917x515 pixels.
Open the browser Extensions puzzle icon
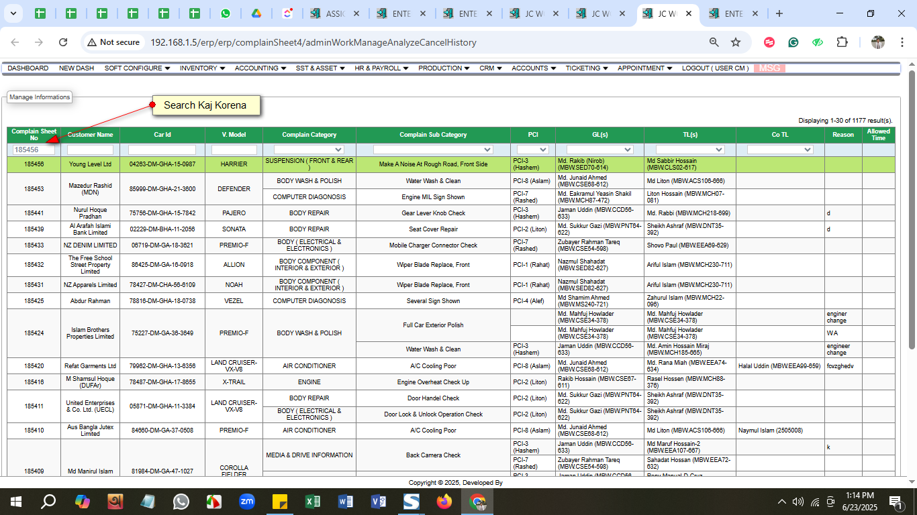click(842, 42)
